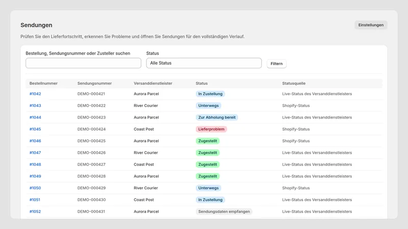Open order #1052

tap(35, 212)
